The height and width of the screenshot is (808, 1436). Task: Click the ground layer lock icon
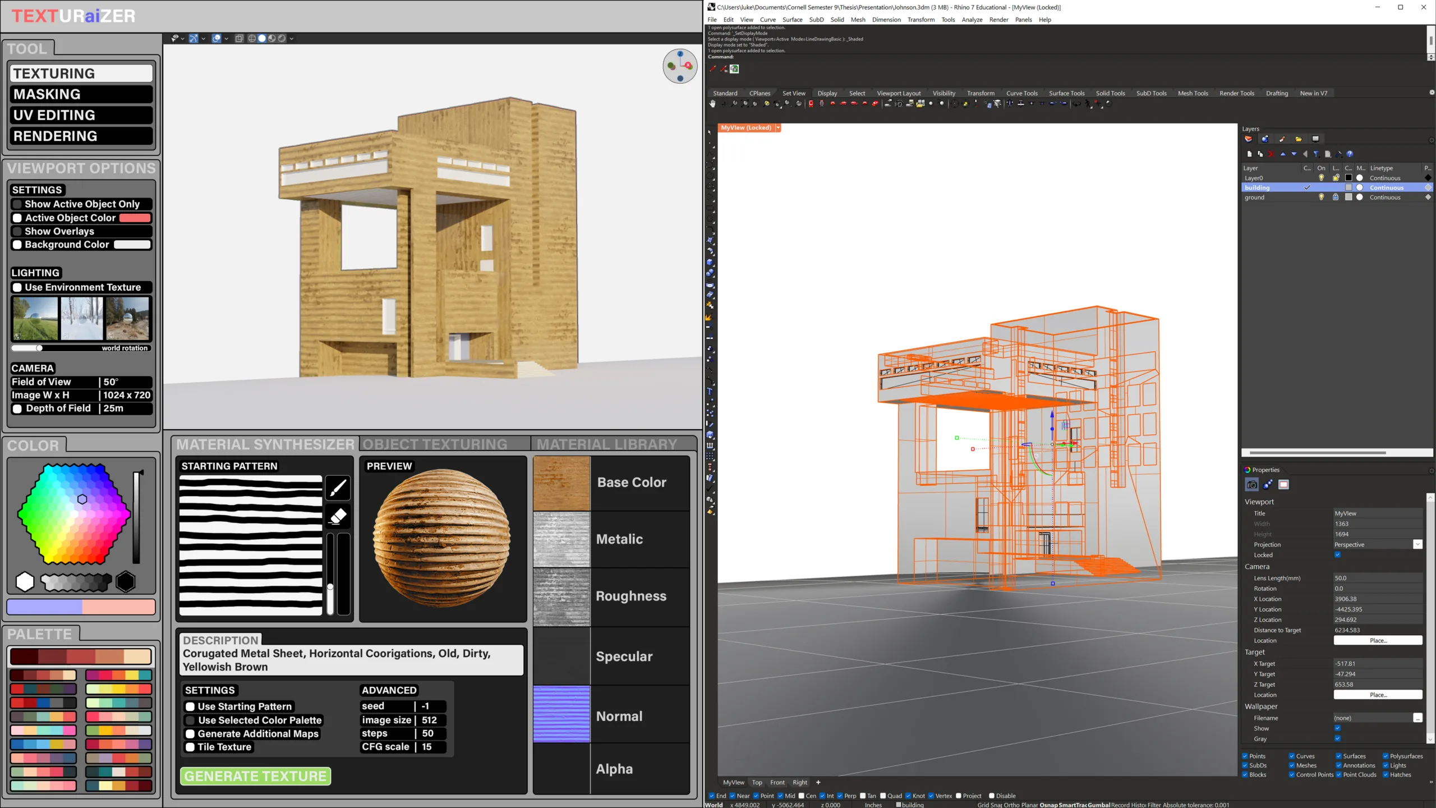coord(1335,197)
